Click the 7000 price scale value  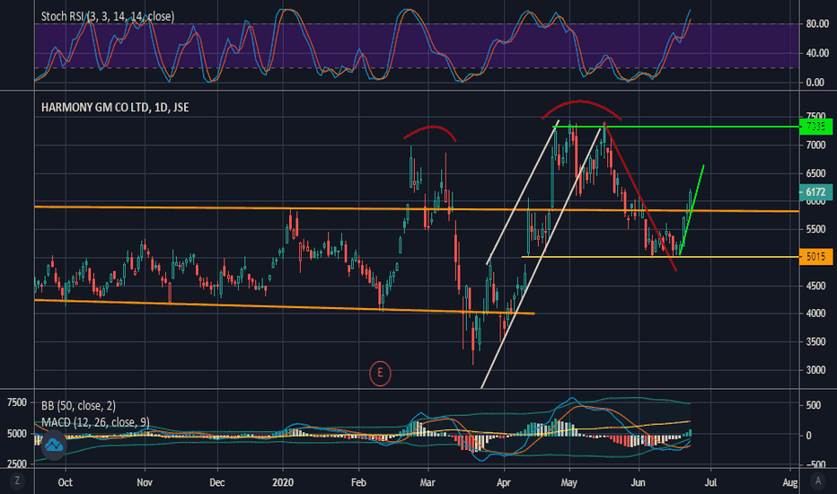(816, 146)
